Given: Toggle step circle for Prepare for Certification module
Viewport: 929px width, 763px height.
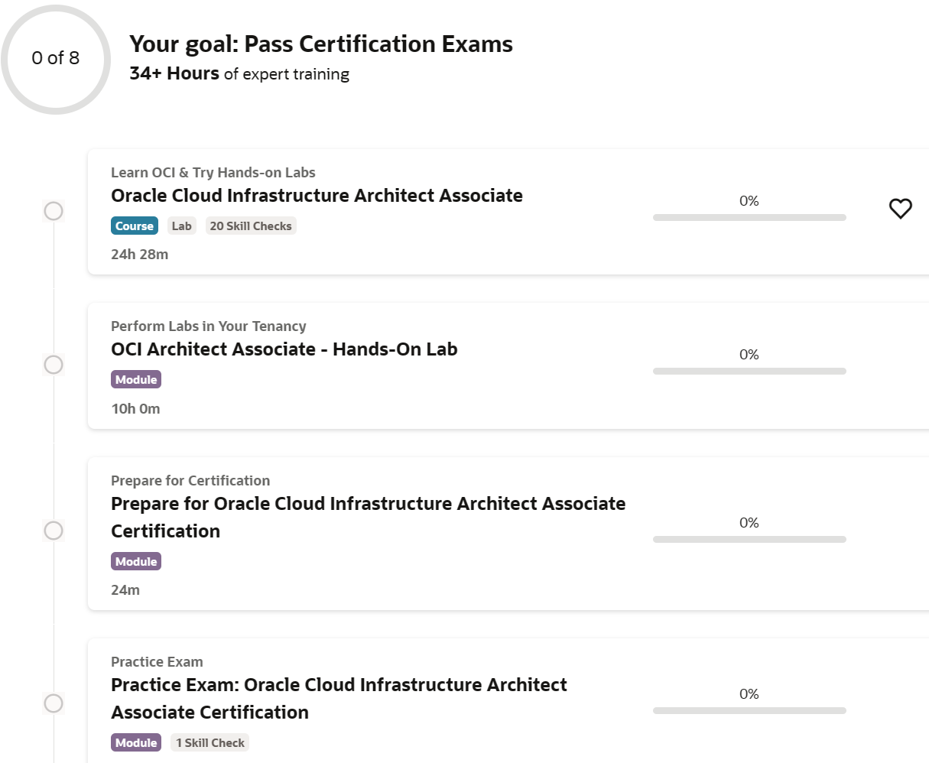Looking at the screenshot, I should pos(54,531).
